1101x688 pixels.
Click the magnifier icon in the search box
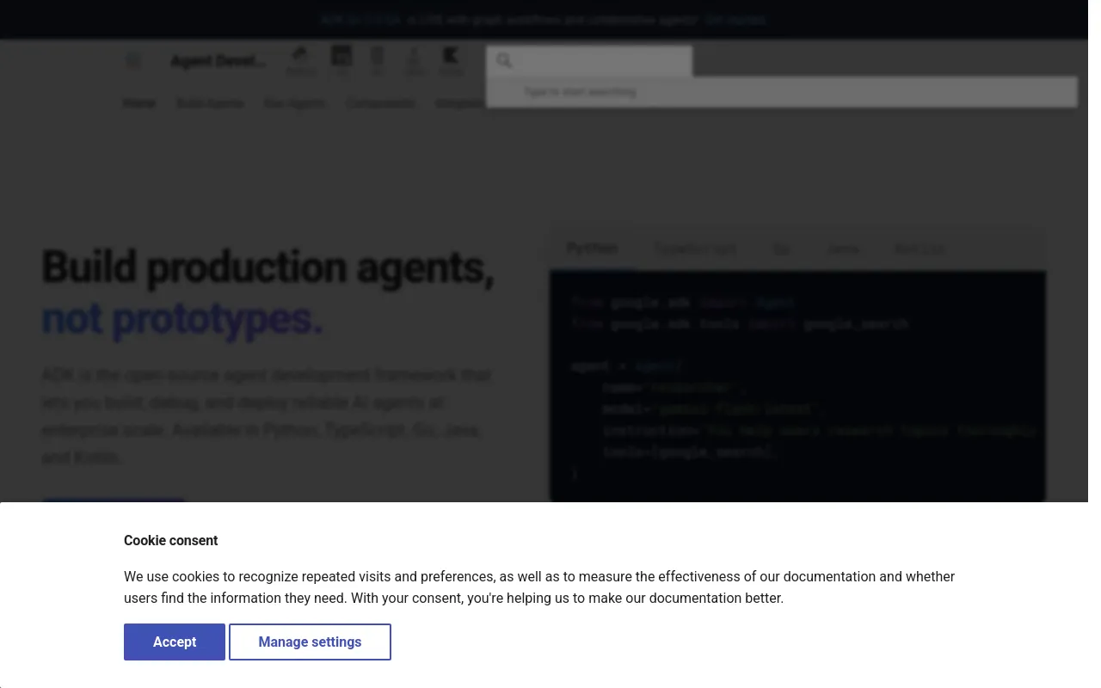[x=504, y=61]
